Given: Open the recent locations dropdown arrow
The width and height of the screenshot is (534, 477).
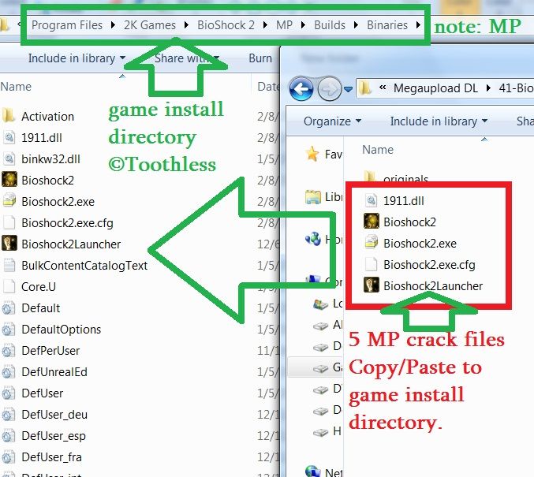Looking at the screenshot, I should [x=348, y=89].
